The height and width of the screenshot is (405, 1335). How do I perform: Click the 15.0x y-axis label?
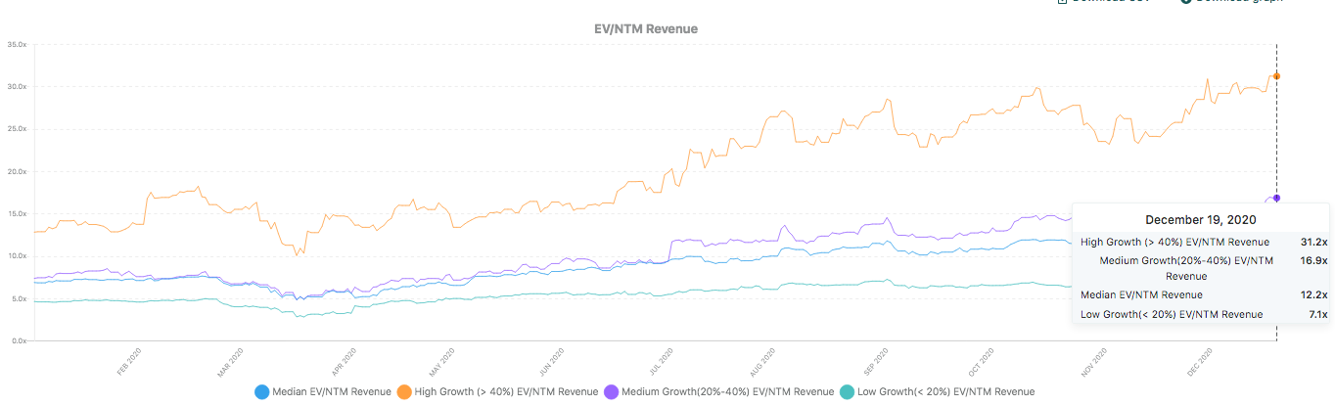pyautogui.click(x=17, y=213)
